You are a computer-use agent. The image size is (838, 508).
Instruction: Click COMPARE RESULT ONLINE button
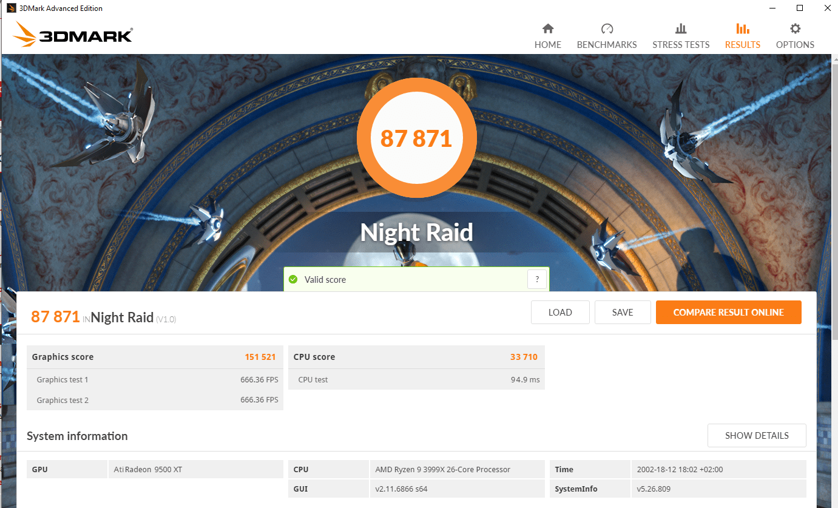pyautogui.click(x=728, y=313)
